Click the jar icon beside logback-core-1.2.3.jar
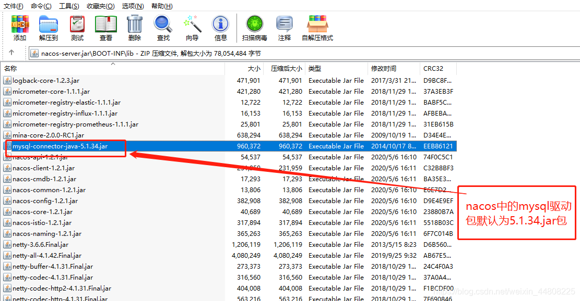Screen dimensions: 580x301 click(x=7, y=80)
